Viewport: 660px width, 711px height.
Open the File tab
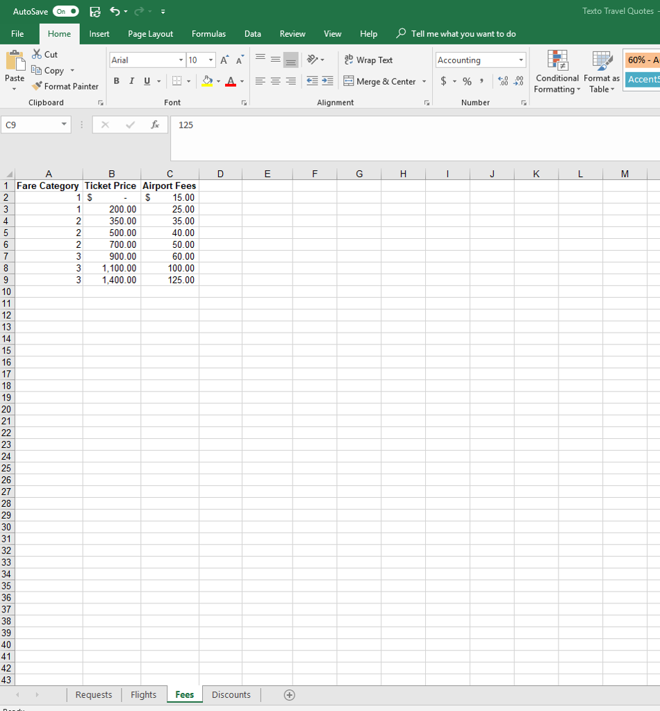17,34
